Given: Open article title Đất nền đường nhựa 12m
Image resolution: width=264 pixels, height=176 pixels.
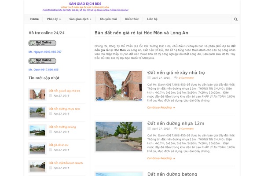Looking at the screenshot, I should 176,124.
